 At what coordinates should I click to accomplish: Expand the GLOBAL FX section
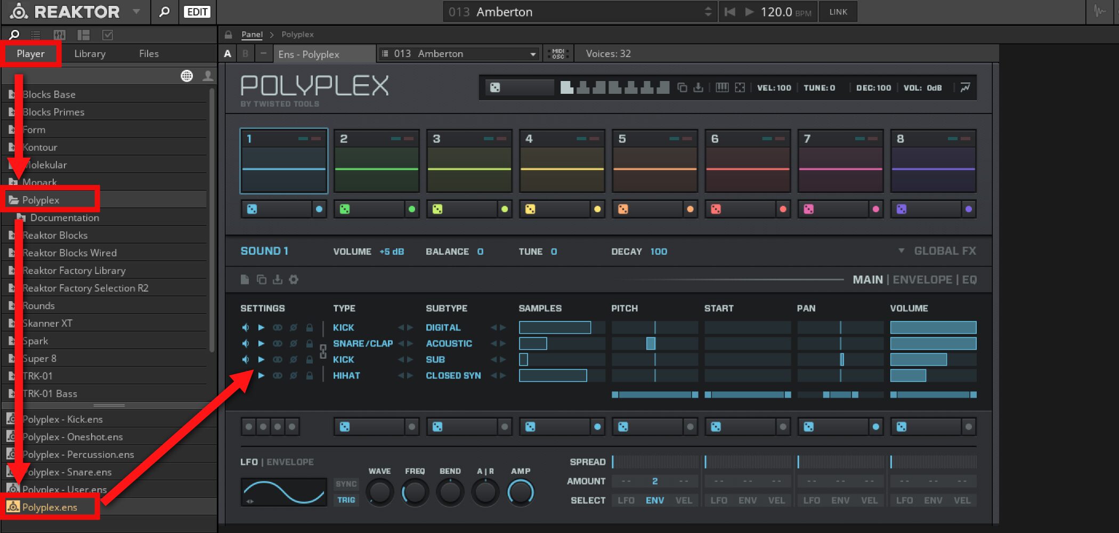(x=938, y=251)
